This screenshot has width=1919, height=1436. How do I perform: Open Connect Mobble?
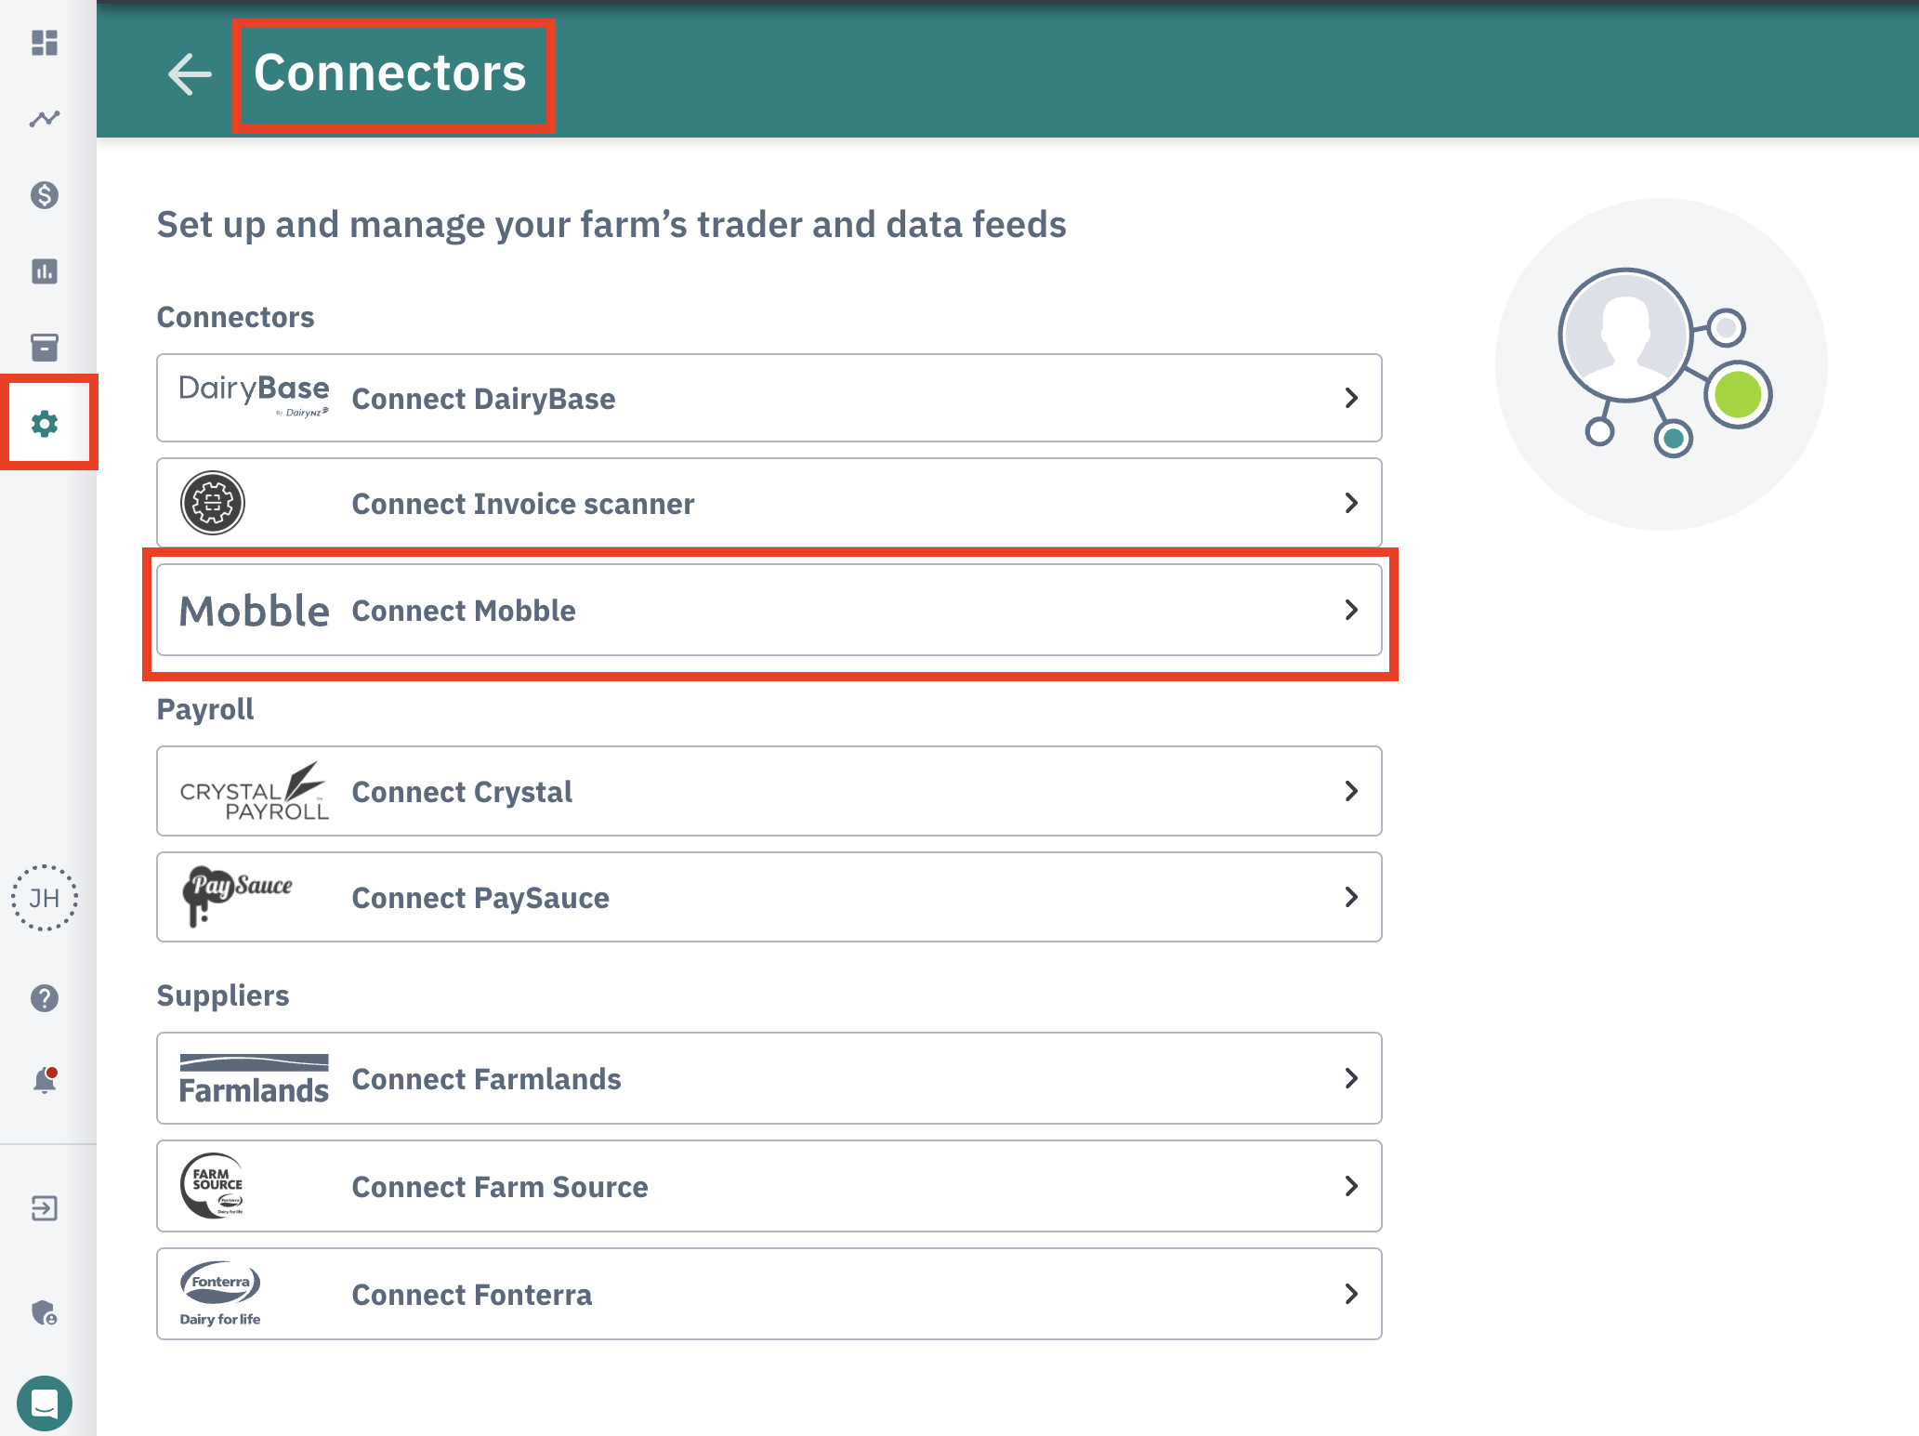pos(769,610)
